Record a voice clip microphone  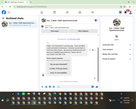(x=42, y=87)
